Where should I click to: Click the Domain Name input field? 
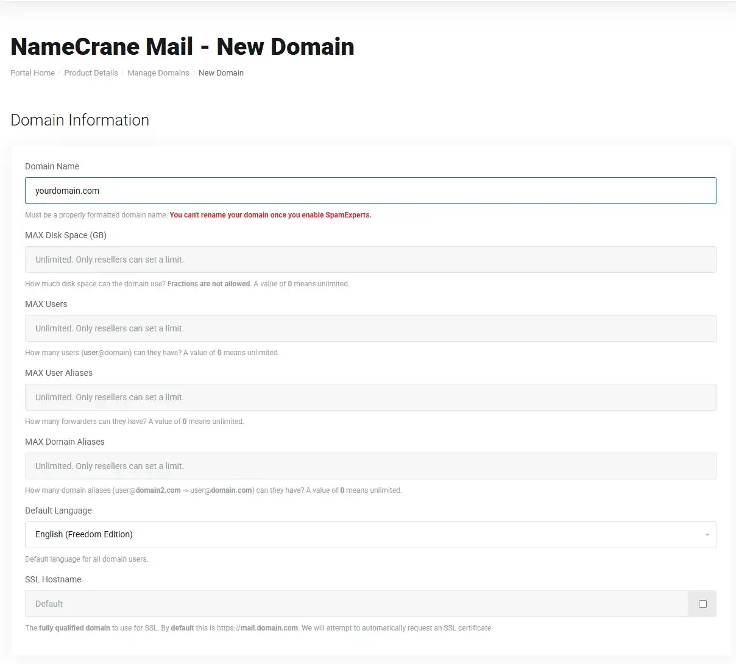370,190
